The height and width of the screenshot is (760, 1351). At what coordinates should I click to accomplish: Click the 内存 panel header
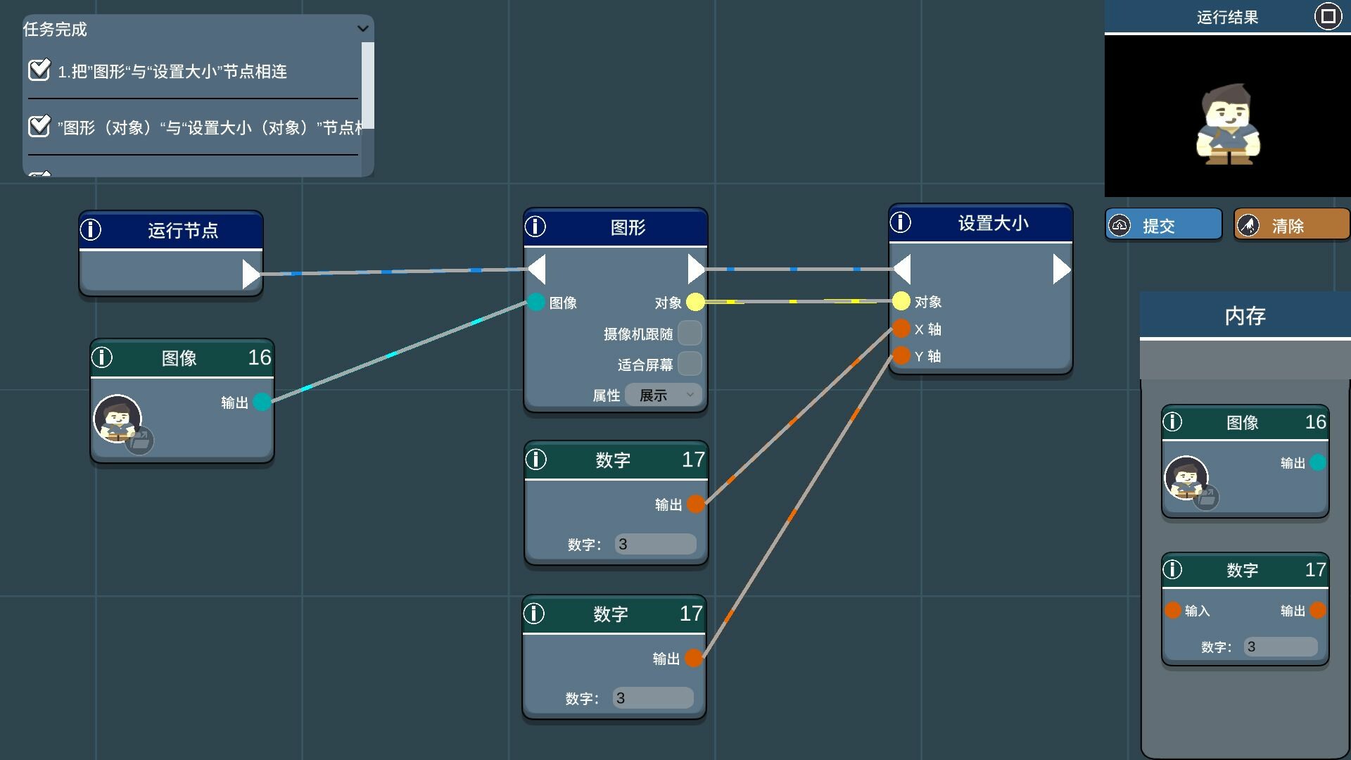1245,316
